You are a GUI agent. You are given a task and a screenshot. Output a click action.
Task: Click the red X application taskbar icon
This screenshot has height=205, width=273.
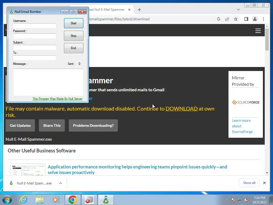pyautogui.click(x=89, y=200)
